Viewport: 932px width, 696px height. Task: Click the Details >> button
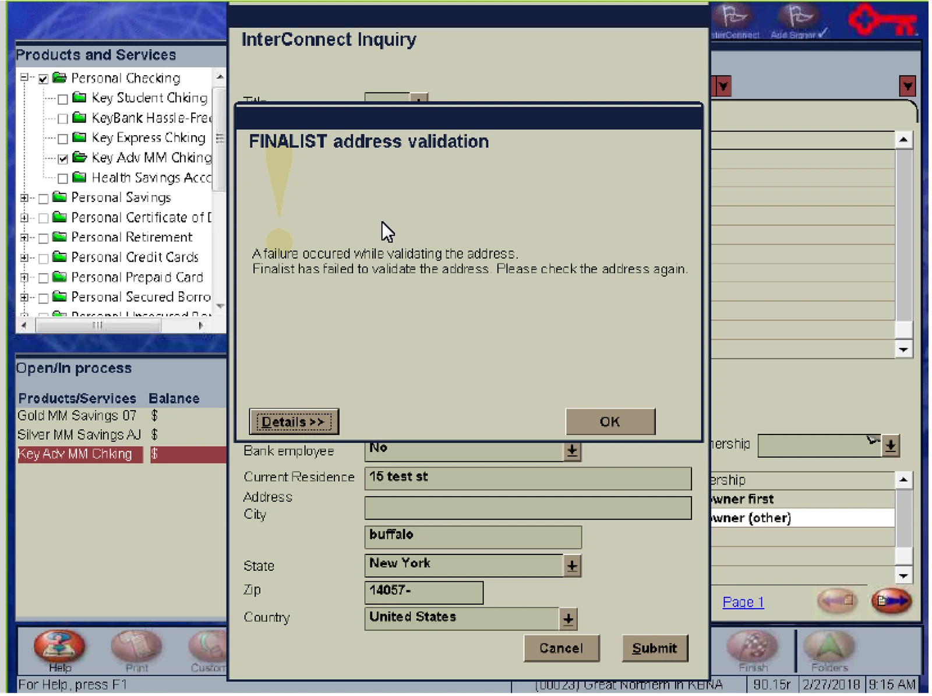point(294,422)
